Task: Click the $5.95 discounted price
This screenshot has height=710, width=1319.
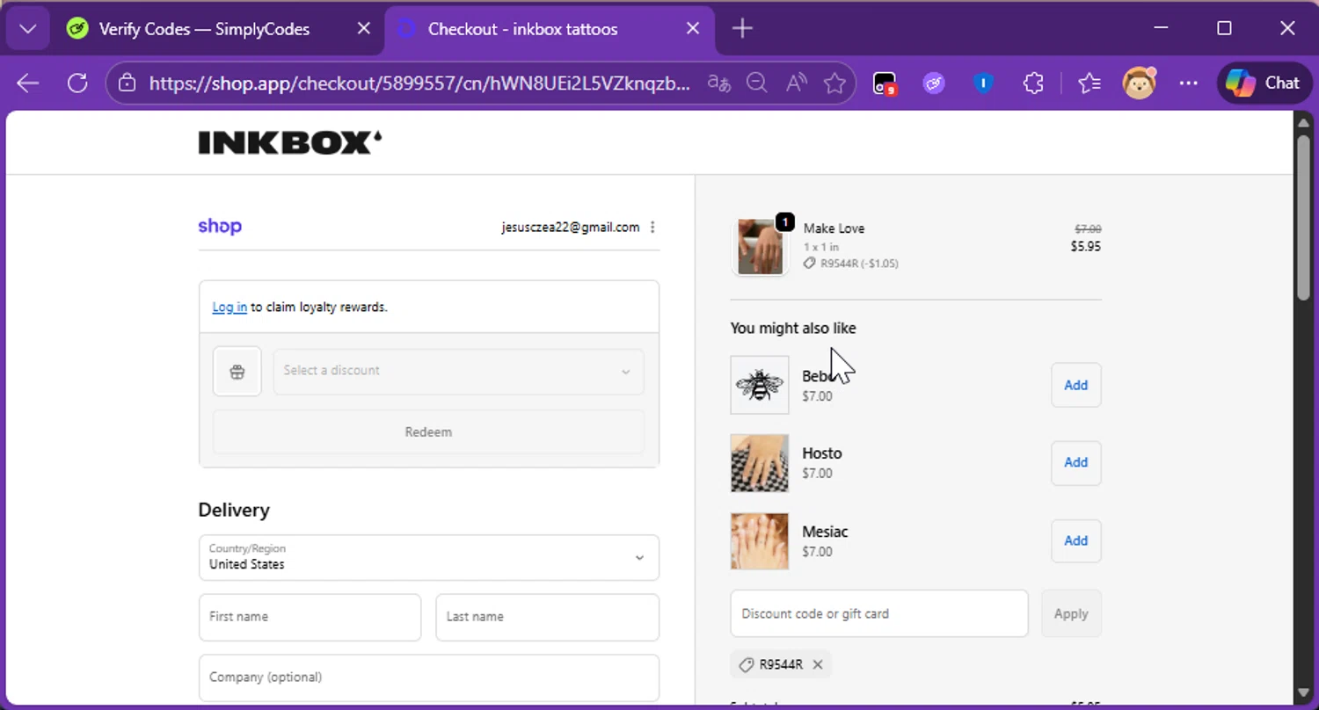Action: (1086, 246)
